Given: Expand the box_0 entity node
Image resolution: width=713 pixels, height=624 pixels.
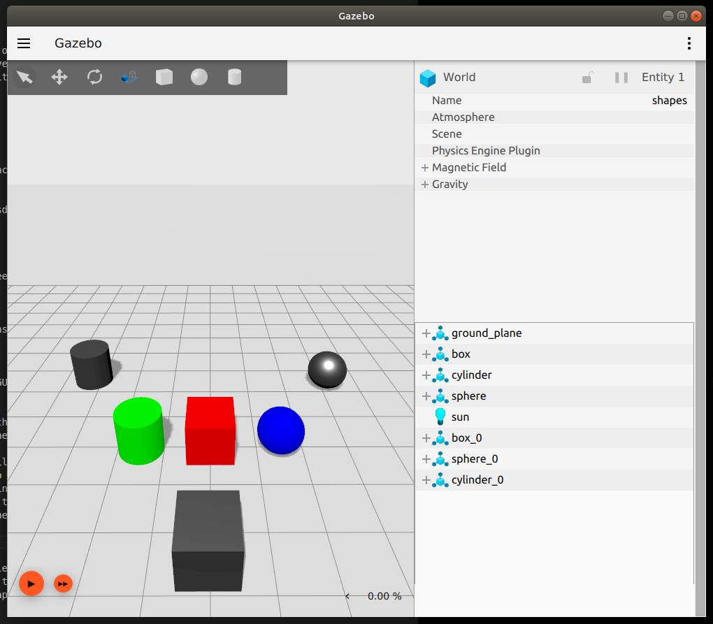Looking at the screenshot, I should 426,438.
